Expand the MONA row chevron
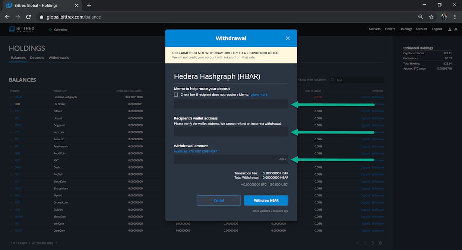Viewport: 462px width, 250px height. (11, 217)
